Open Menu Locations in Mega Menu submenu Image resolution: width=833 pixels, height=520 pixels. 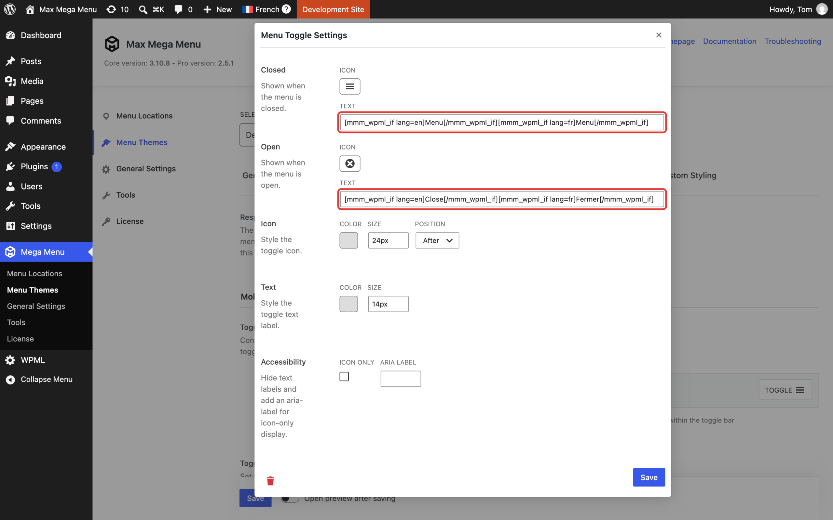(x=34, y=274)
